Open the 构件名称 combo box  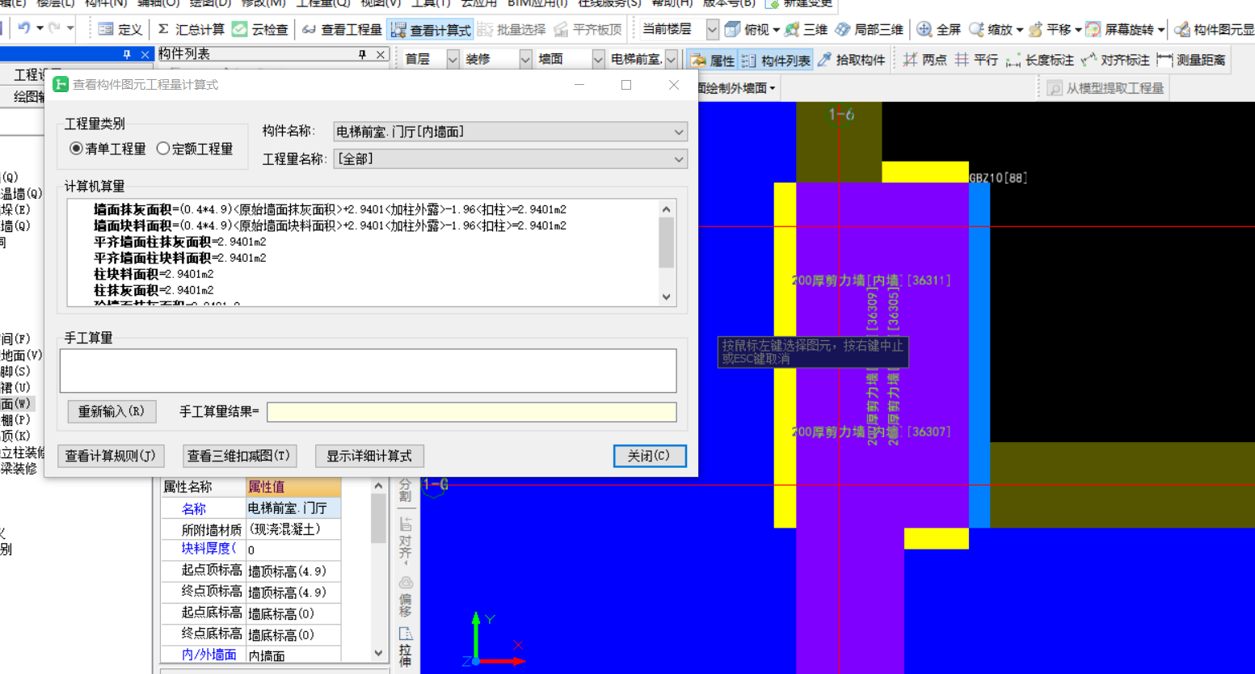[x=510, y=132]
